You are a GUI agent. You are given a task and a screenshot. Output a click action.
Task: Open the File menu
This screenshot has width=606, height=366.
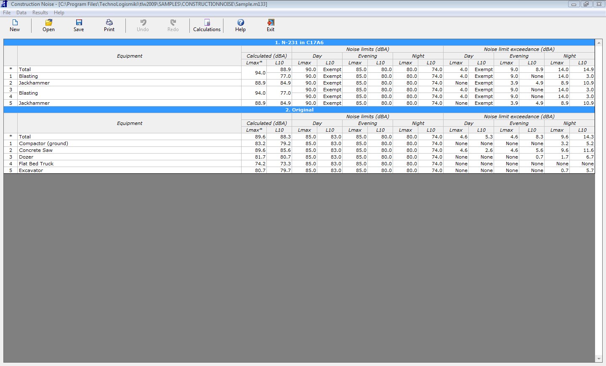[7, 13]
